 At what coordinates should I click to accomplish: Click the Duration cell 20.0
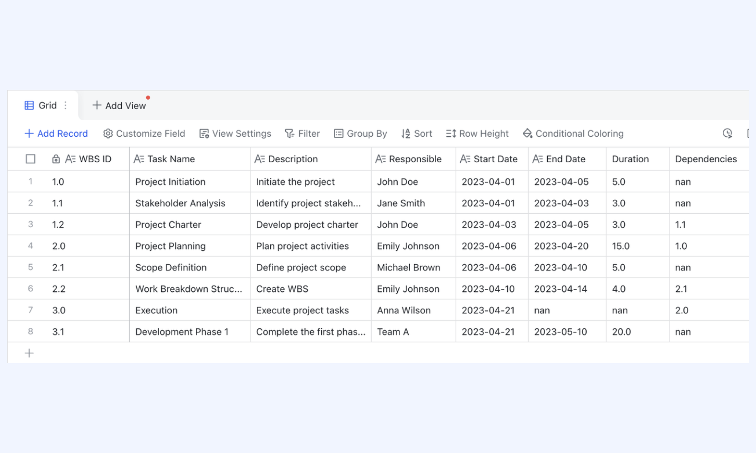click(638, 331)
